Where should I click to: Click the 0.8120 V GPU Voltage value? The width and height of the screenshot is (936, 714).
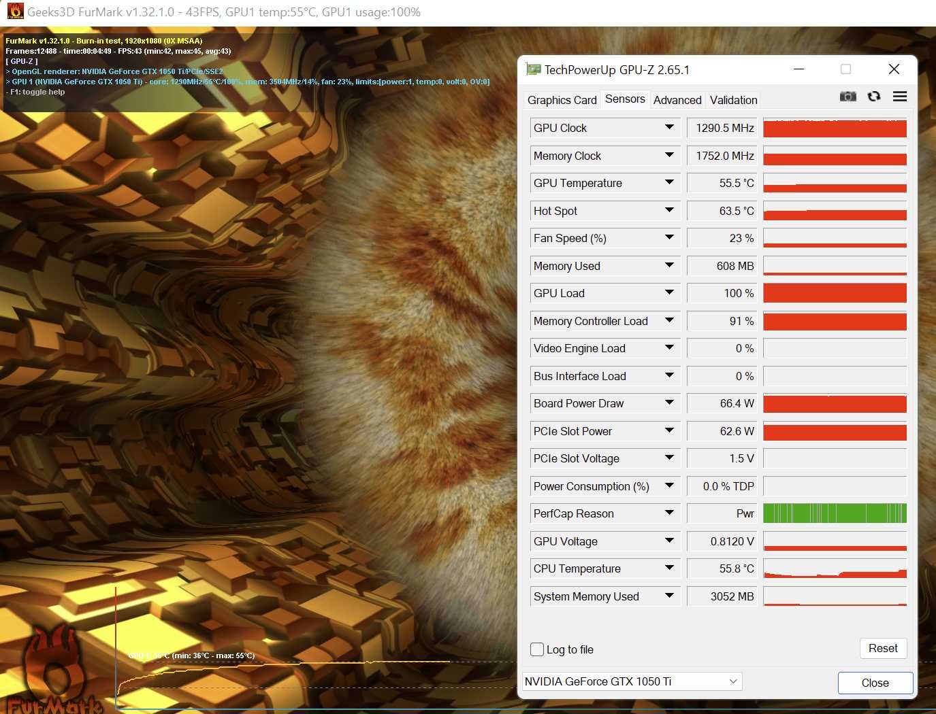tap(722, 541)
